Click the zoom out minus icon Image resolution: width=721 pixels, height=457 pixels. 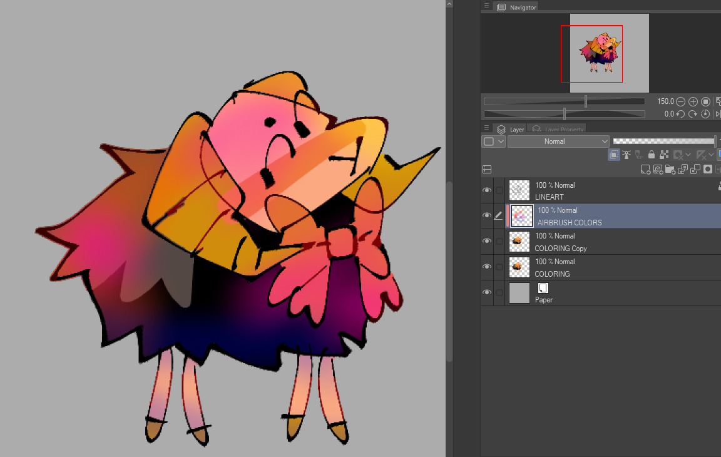(x=680, y=101)
